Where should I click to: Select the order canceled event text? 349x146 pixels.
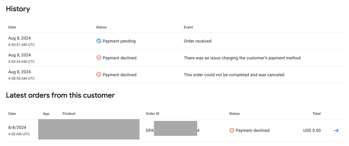tap(234, 75)
